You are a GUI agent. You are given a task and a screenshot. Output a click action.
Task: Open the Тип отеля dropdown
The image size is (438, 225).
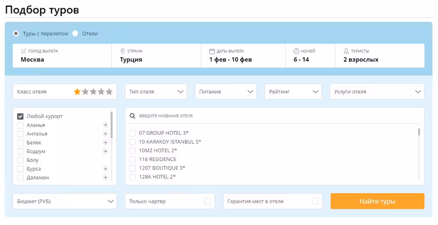click(x=156, y=92)
